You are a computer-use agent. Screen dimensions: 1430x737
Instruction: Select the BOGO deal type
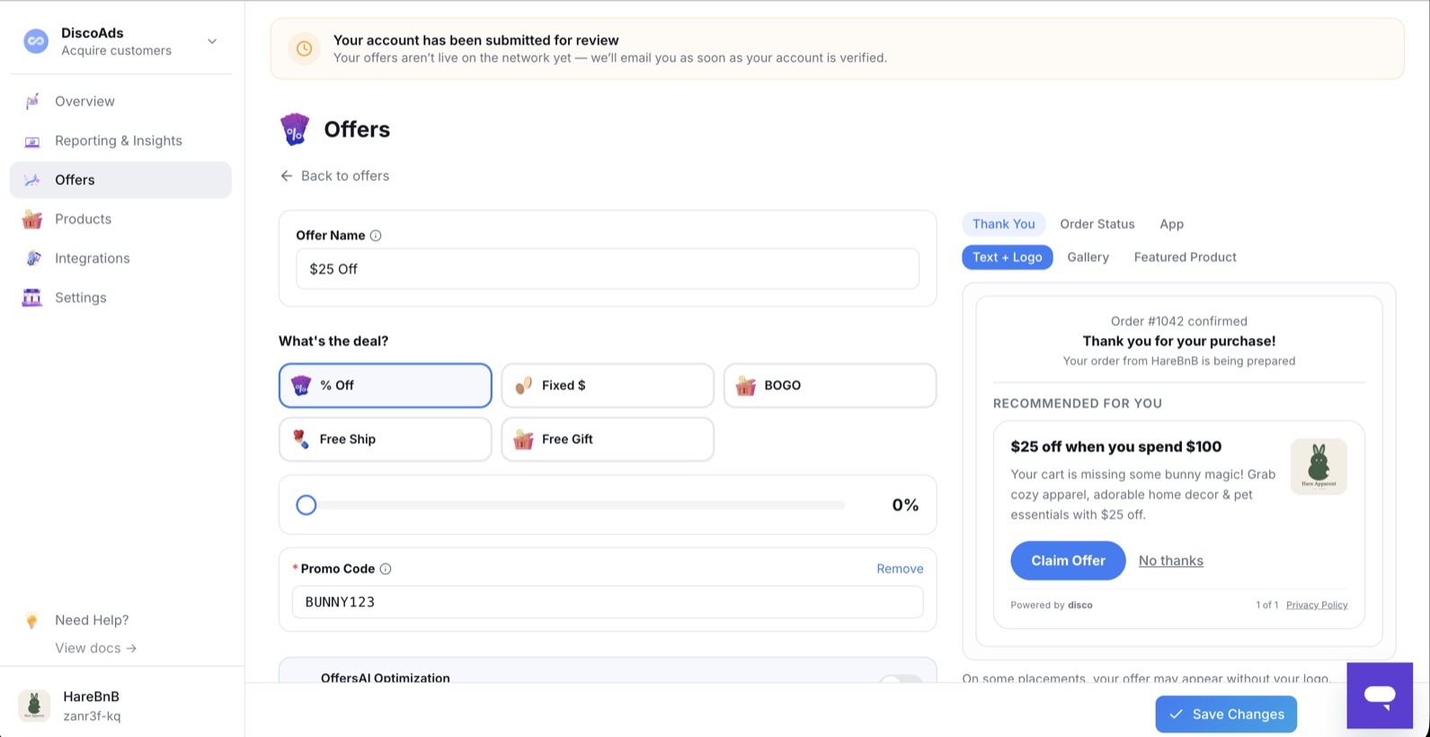[x=830, y=386]
